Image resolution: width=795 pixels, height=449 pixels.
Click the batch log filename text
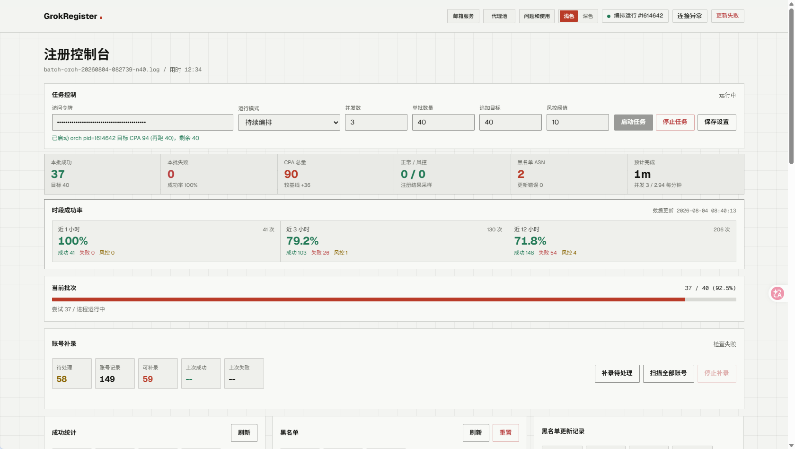[x=102, y=70]
